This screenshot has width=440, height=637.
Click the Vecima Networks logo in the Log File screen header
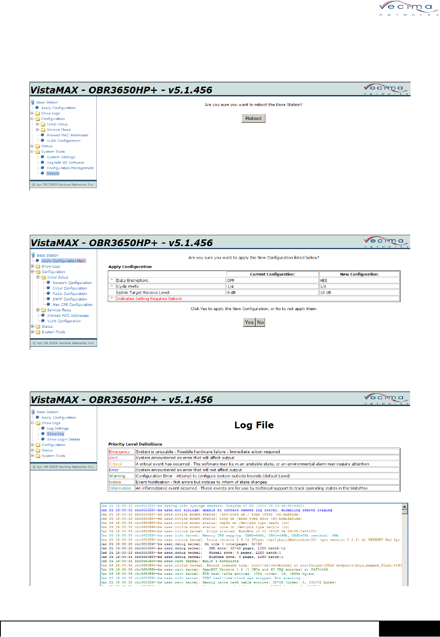point(386,399)
